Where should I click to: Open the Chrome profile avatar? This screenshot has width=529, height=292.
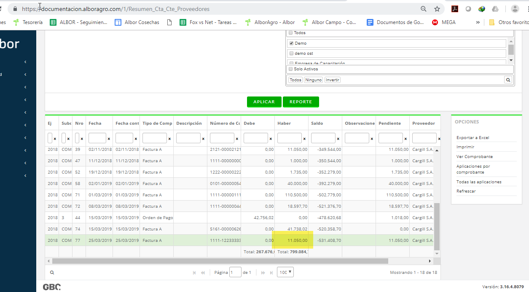tap(515, 9)
